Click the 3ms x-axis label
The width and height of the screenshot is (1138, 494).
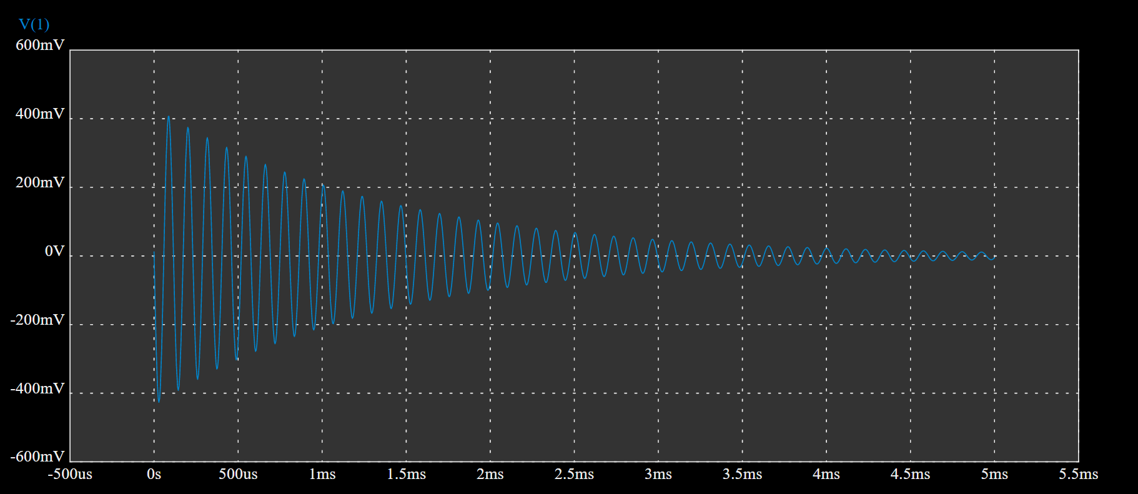pyautogui.click(x=658, y=474)
